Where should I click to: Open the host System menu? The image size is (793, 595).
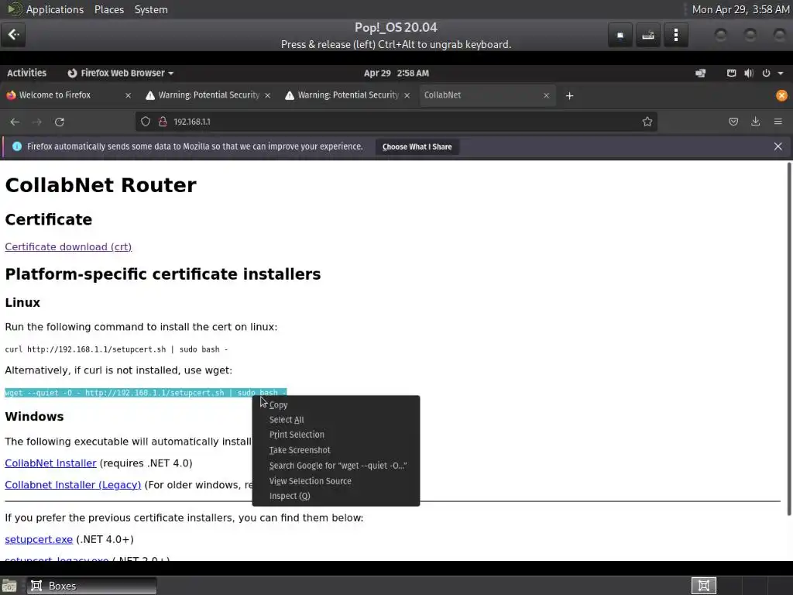click(x=151, y=9)
